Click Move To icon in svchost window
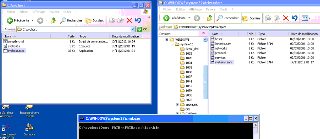 pos(112,20)
